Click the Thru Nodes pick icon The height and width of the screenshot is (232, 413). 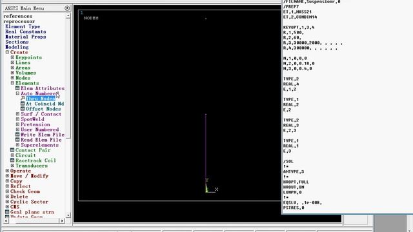point(23,99)
